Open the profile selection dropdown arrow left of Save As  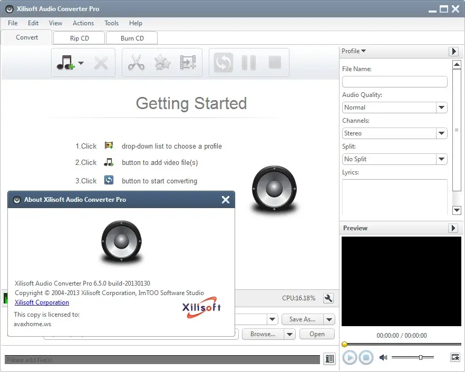(x=272, y=319)
